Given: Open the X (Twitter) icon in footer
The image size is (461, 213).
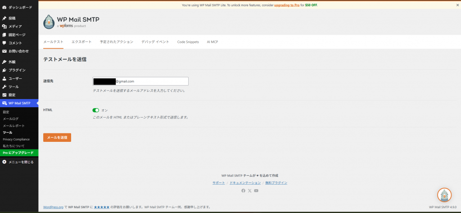Looking at the screenshot, I should pyautogui.click(x=249, y=190).
